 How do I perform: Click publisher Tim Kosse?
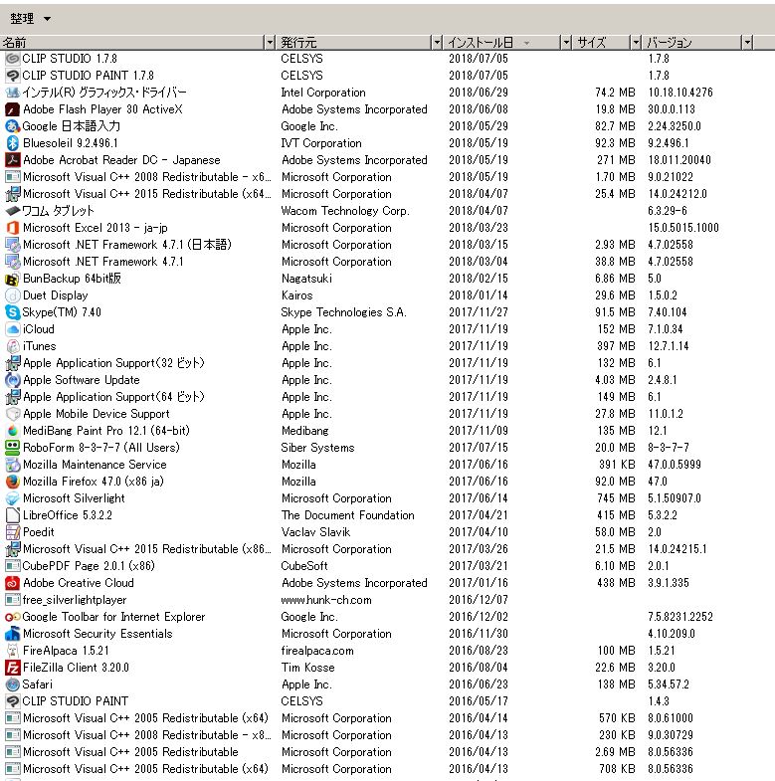pos(307,668)
